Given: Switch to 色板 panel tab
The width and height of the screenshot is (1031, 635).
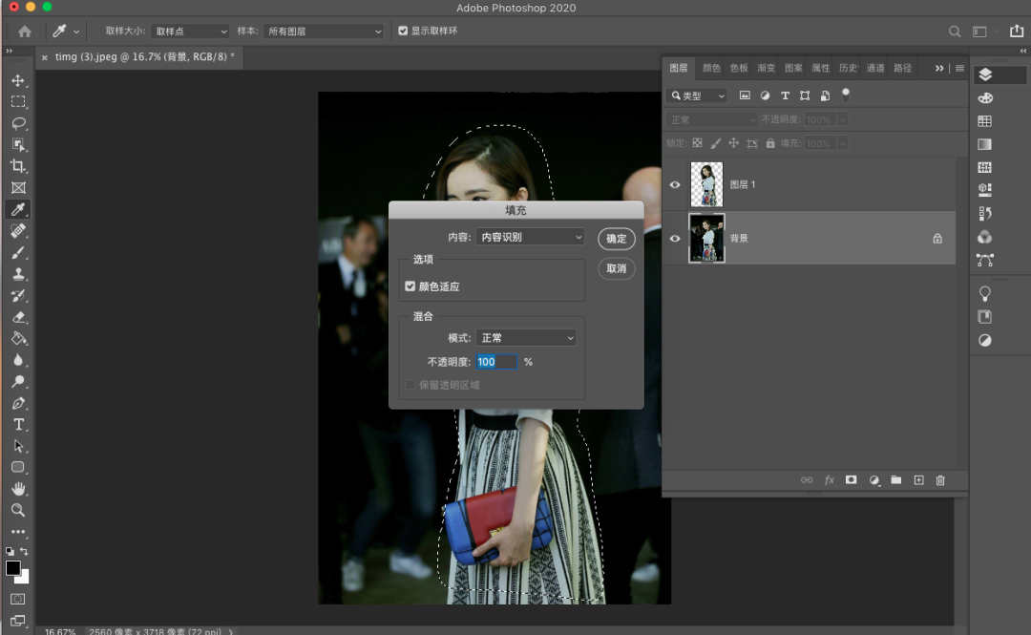Looking at the screenshot, I should (739, 68).
